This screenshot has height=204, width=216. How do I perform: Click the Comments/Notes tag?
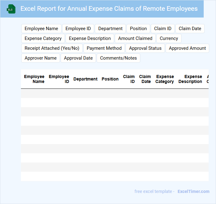coord(118,58)
